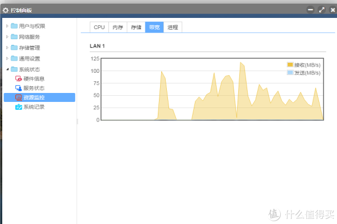Switch to the 进程 process tab
This screenshot has width=337, height=224.
(172, 27)
